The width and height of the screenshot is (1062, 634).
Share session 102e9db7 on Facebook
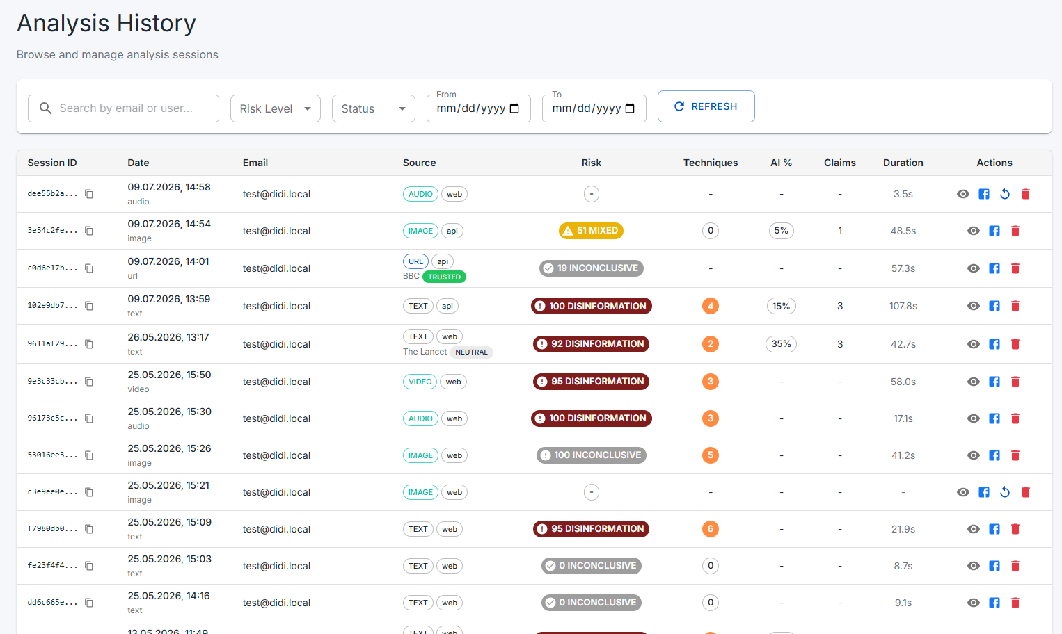pos(994,306)
